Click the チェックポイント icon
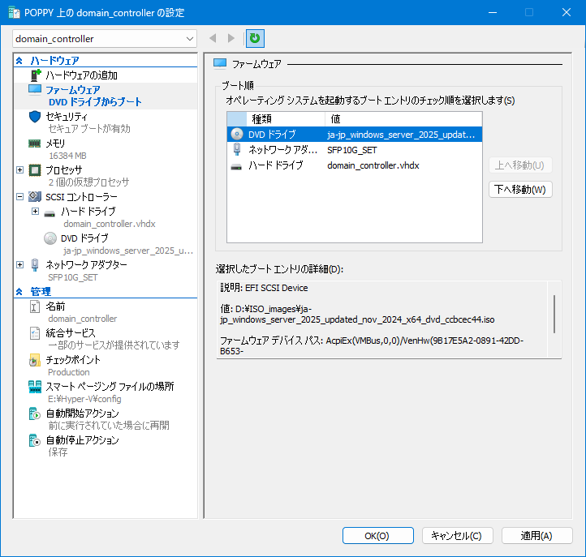This screenshot has height=557, width=586. click(35, 360)
